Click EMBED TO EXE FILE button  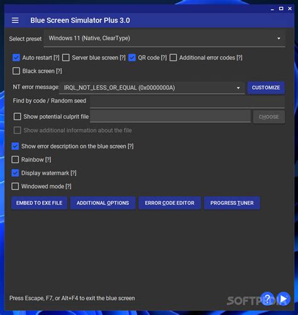(39, 203)
